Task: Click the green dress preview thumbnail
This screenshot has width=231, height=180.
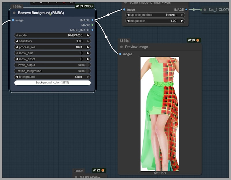Action: coord(159,114)
